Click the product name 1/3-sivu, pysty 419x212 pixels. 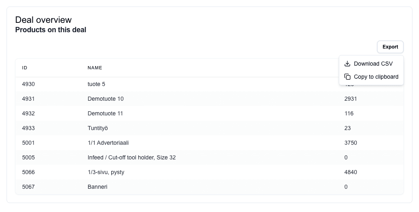coord(106,172)
